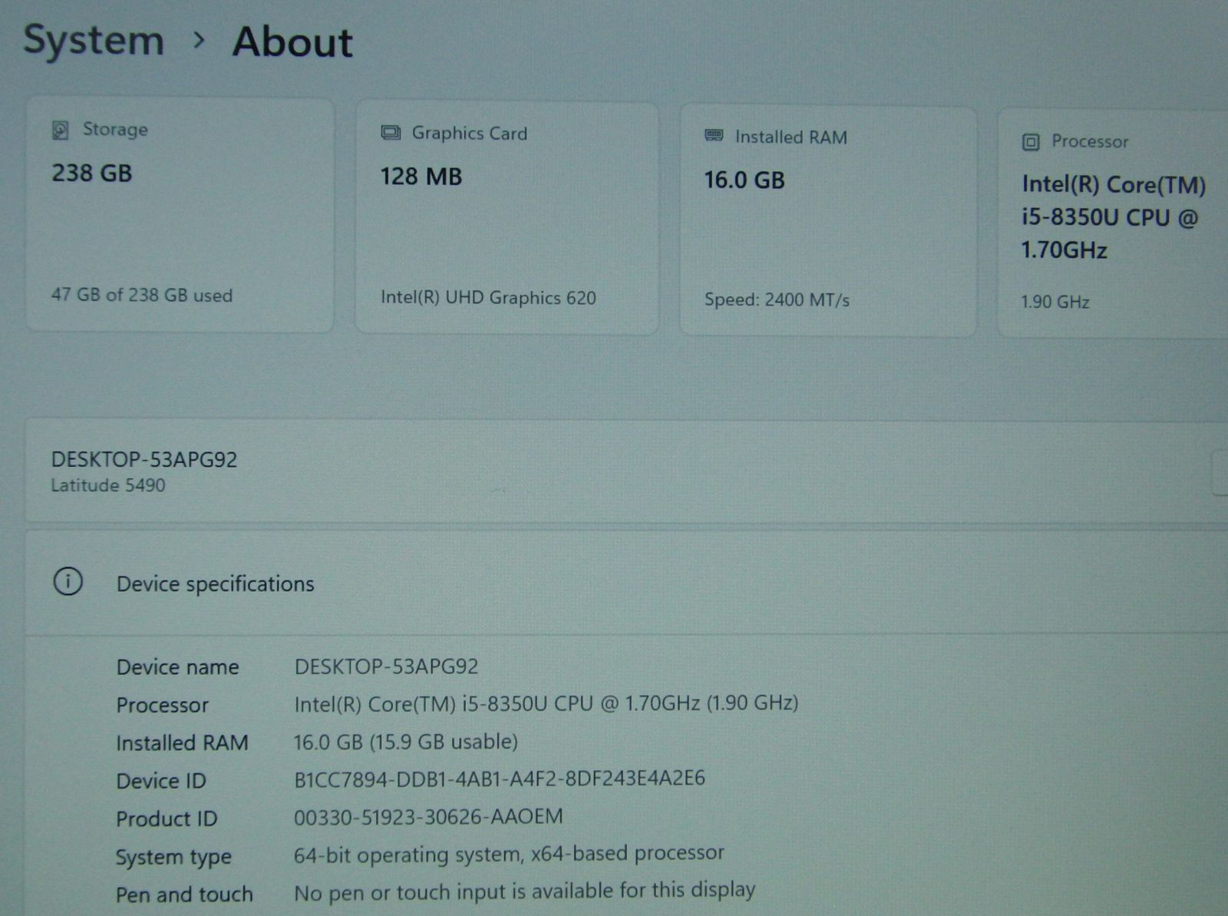Click the breadcrumb chevron after System
1228x916 pixels.
(x=199, y=40)
